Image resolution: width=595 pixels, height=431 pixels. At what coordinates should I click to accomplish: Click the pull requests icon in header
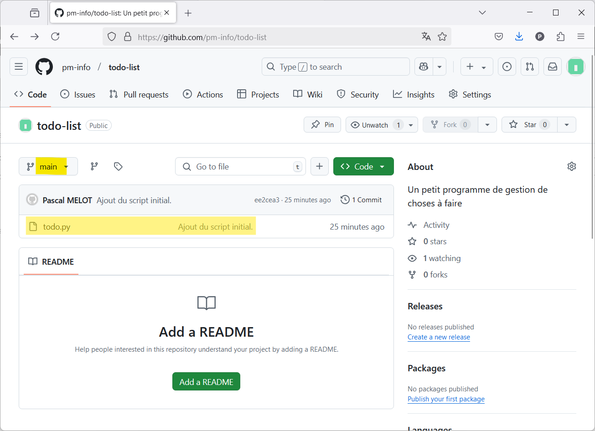point(530,67)
